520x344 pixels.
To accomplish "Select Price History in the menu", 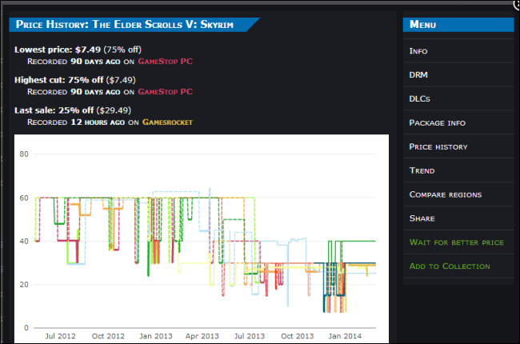I will [458, 146].
